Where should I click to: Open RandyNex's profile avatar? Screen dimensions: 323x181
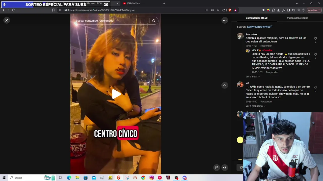(240, 36)
